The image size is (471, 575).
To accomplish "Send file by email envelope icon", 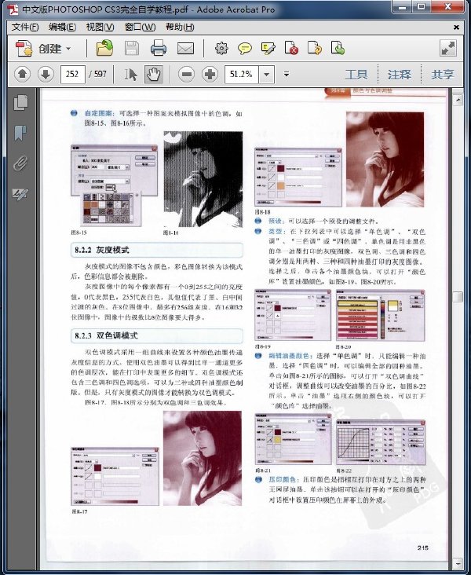I will point(185,49).
